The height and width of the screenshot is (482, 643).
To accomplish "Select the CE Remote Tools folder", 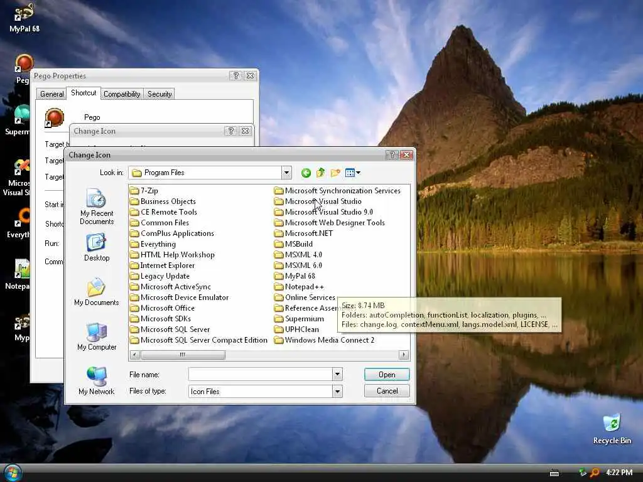I will (x=164, y=212).
